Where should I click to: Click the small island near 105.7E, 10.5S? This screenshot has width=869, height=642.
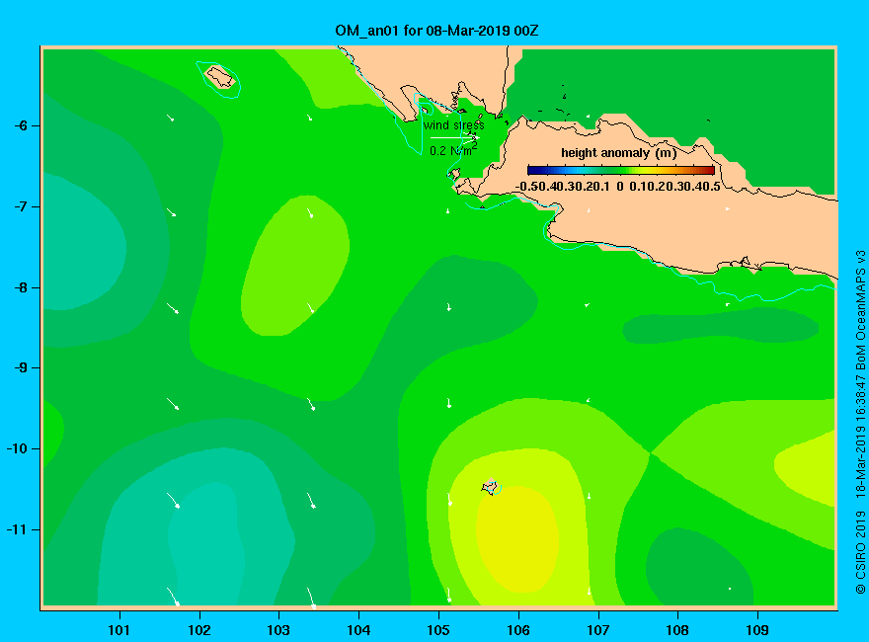pyautogui.click(x=491, y=487)
